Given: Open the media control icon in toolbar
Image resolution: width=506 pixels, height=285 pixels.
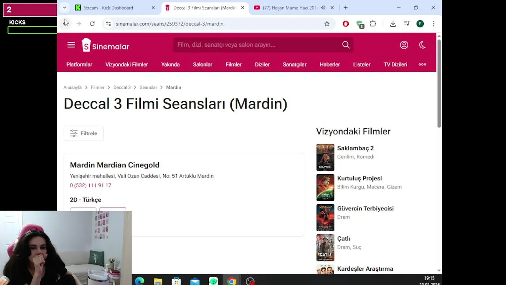Looking at the screenshot, I should tap(406, 24).
